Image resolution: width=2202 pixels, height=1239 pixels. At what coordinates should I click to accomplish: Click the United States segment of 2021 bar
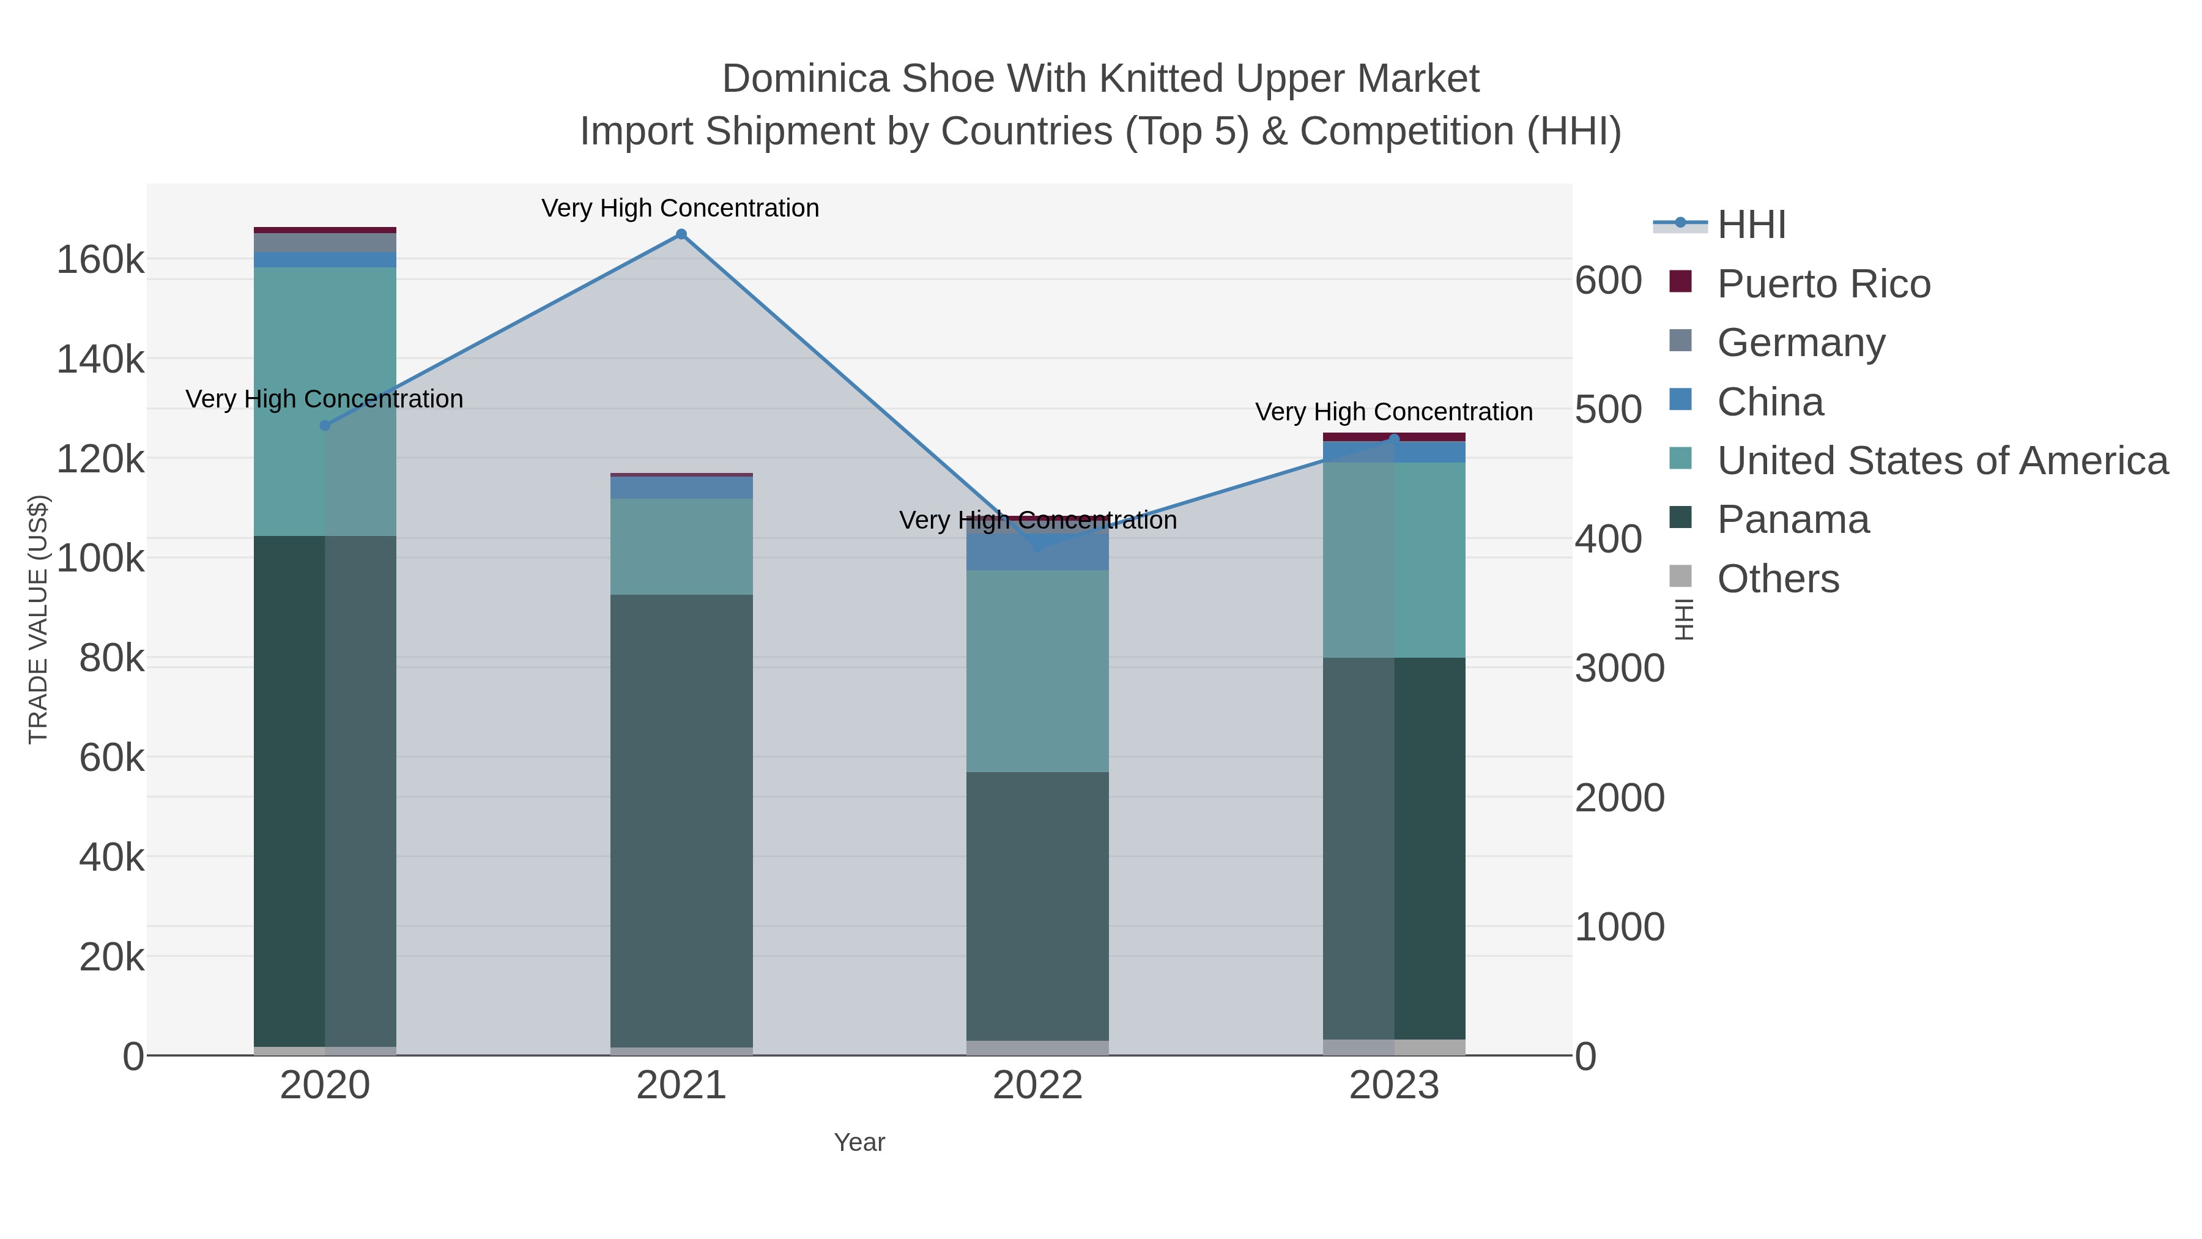tap(681, 546)
